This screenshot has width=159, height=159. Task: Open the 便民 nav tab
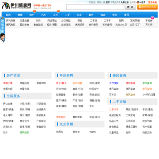pyautogui.click(x=126, y=15)
